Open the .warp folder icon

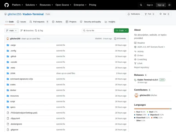(8, 68)
